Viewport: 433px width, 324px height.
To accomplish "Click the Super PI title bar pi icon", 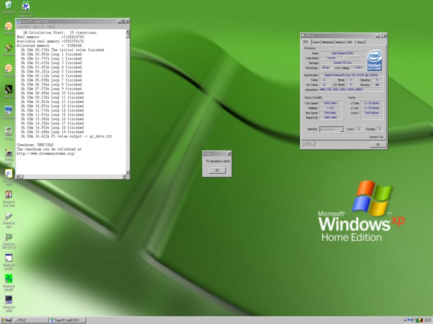I will pos(18,22).
